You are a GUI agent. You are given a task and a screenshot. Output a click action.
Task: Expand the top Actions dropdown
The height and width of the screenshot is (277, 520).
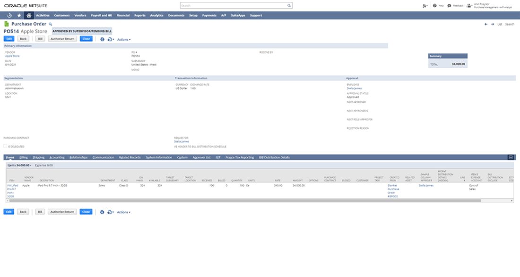point(124,39)
